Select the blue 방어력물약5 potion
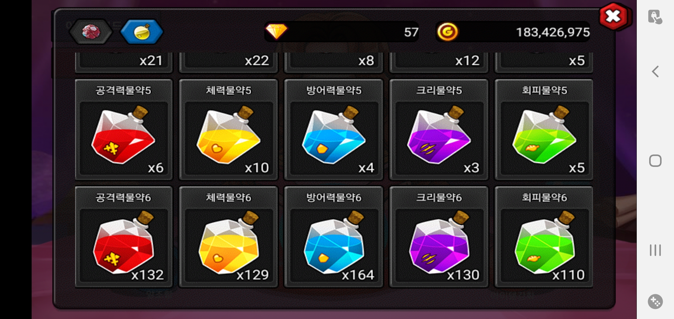The height and width of the screenshot is (319, 674). click(x=334, y=129)
